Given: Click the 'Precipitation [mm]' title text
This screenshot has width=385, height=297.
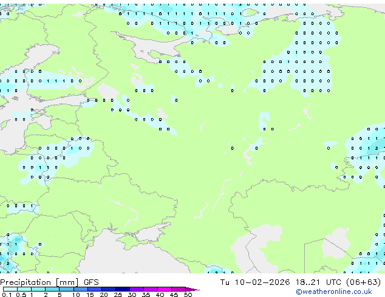Looking at the screenshot, I should [x=39, y=282].
